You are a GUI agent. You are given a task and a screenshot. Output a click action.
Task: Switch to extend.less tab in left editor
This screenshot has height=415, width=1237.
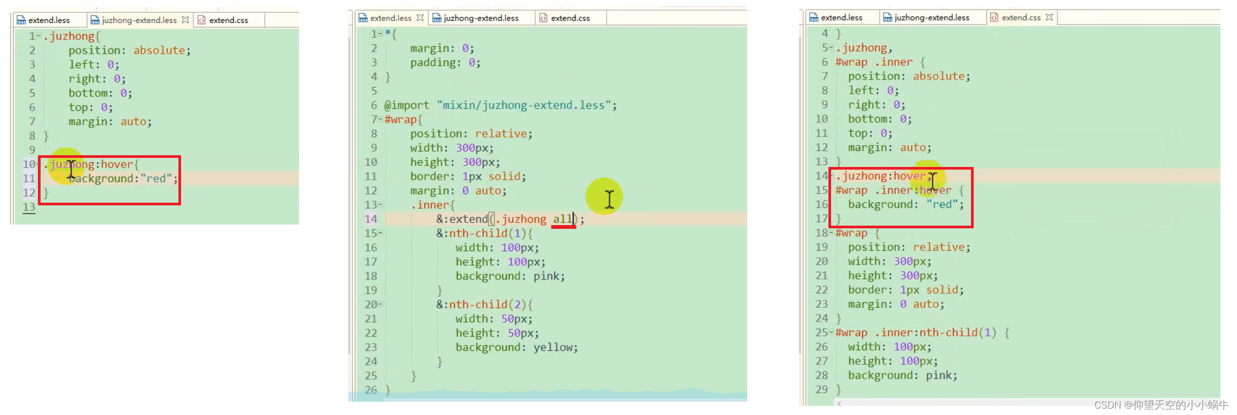coord(49,20)
